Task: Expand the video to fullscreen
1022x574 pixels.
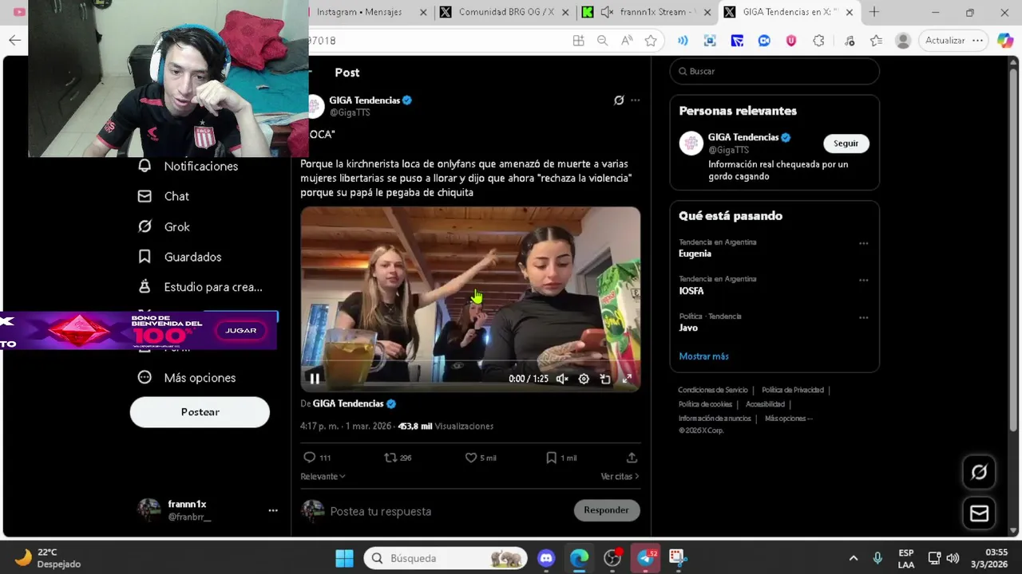Action: point(627,379)
